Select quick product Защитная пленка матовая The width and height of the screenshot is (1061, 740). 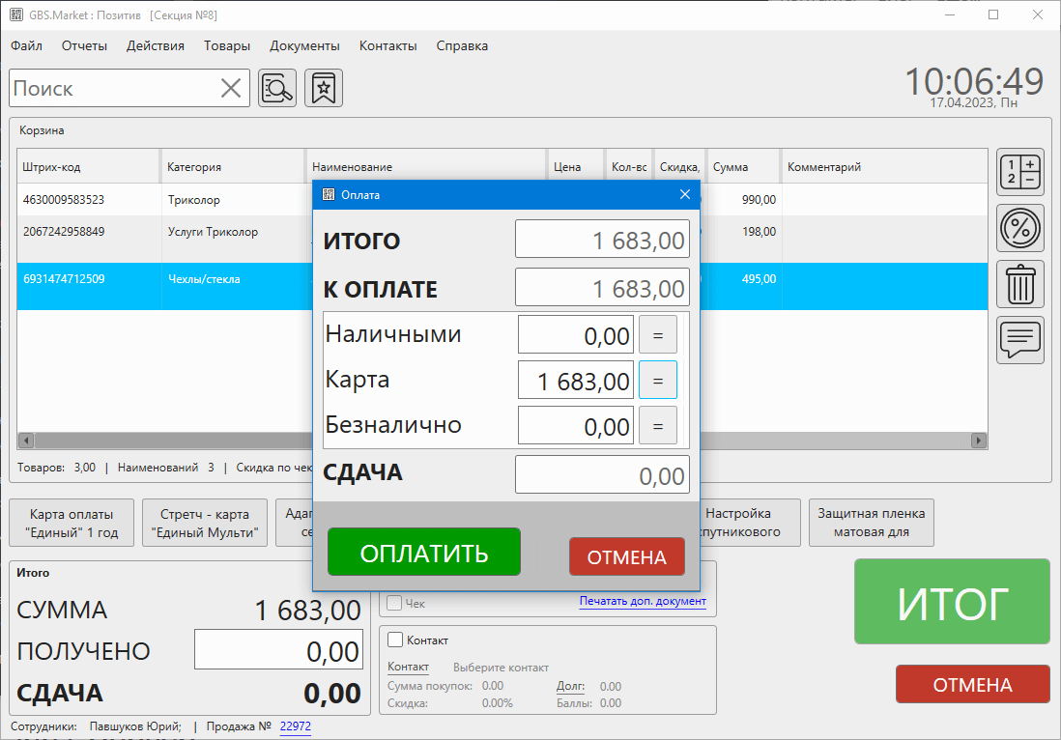871,523
